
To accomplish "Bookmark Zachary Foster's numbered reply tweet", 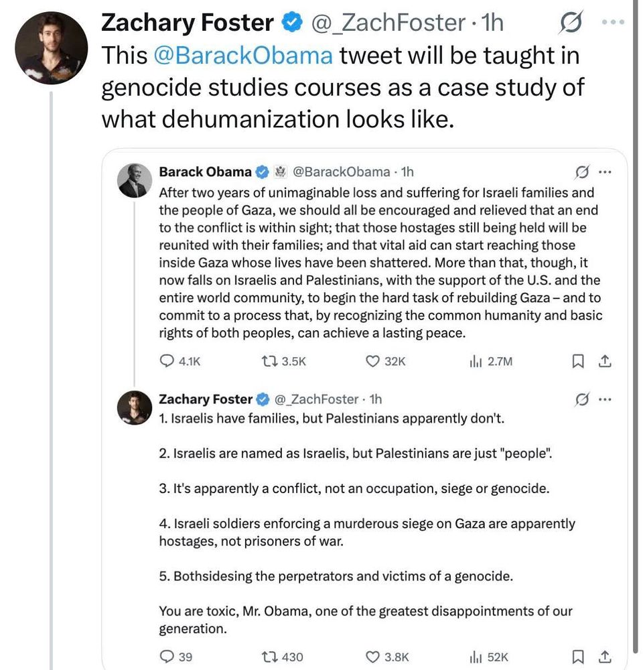I will [x=577, y=657].
